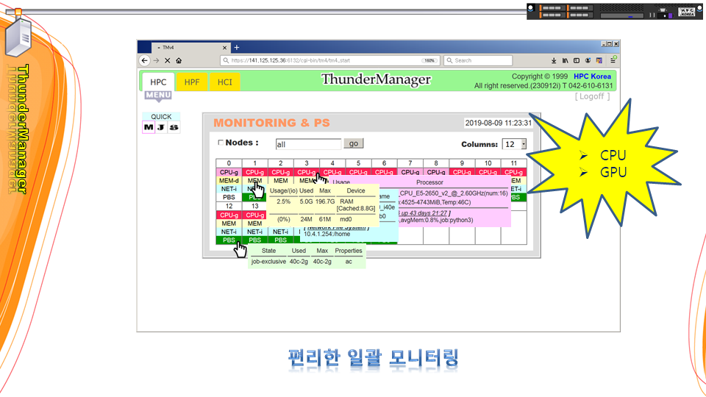Switch to the HPF tab
Image resolution: width=706 pixels, height=397 pixels.
pos(192,82)
